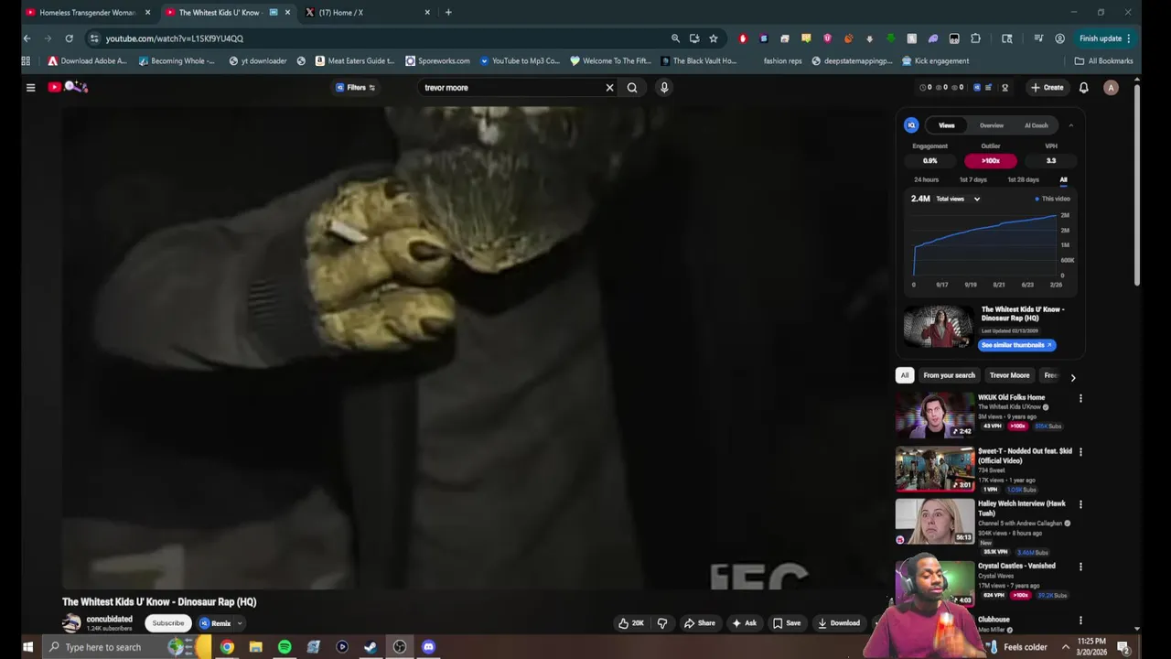Switch analytics panel to Views tab
The height and width of the screenshot is (659, 1171).
[x=947, y=125]
